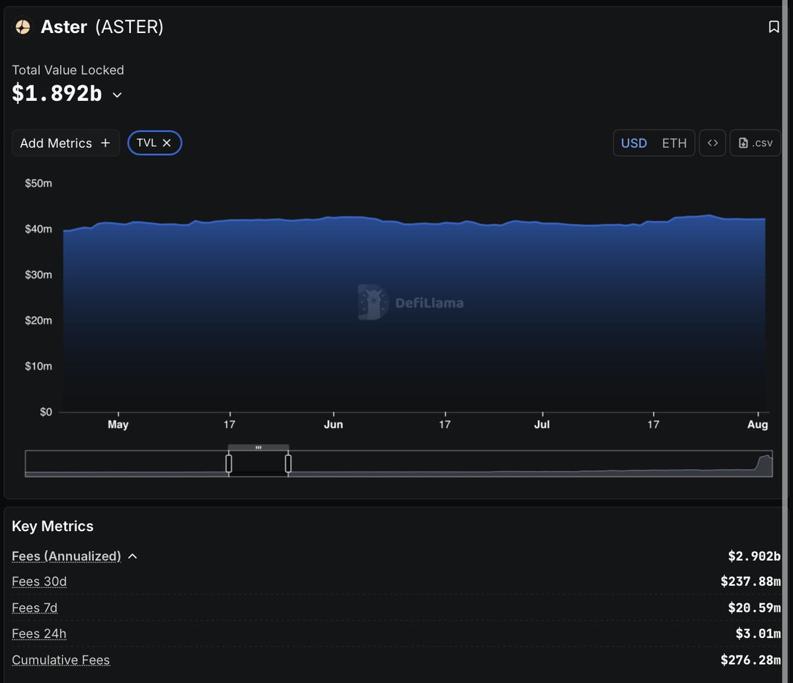Click the Key Metrics heading
The image size is (793, 683).
[53, 526]
